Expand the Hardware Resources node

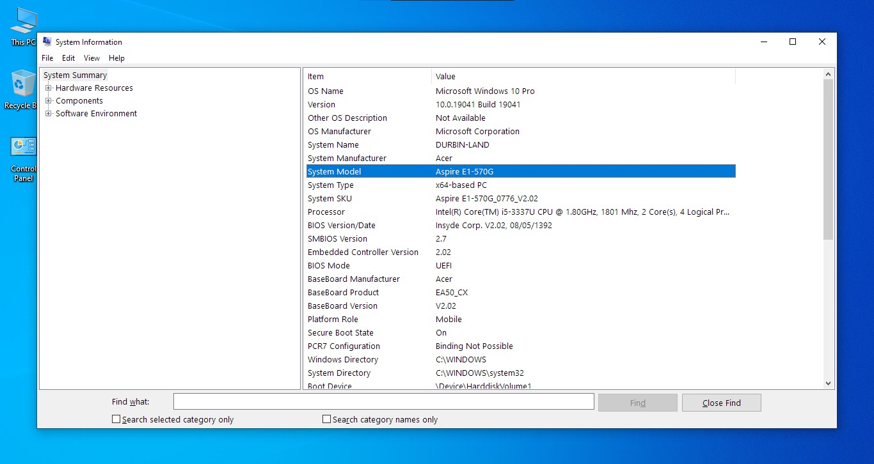point(49,88)
